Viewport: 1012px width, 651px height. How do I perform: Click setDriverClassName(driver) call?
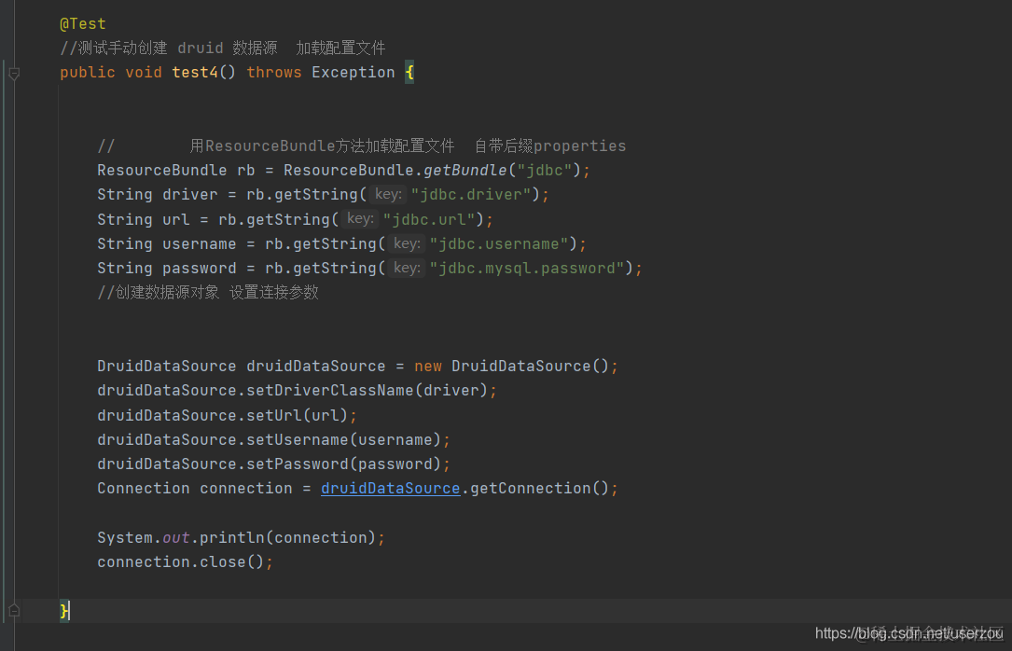367,391
